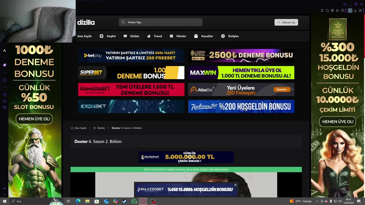Open Twitch in the Opera sidebar
The width and height of the screenshot is (365, 205).
tap(5, 65)
